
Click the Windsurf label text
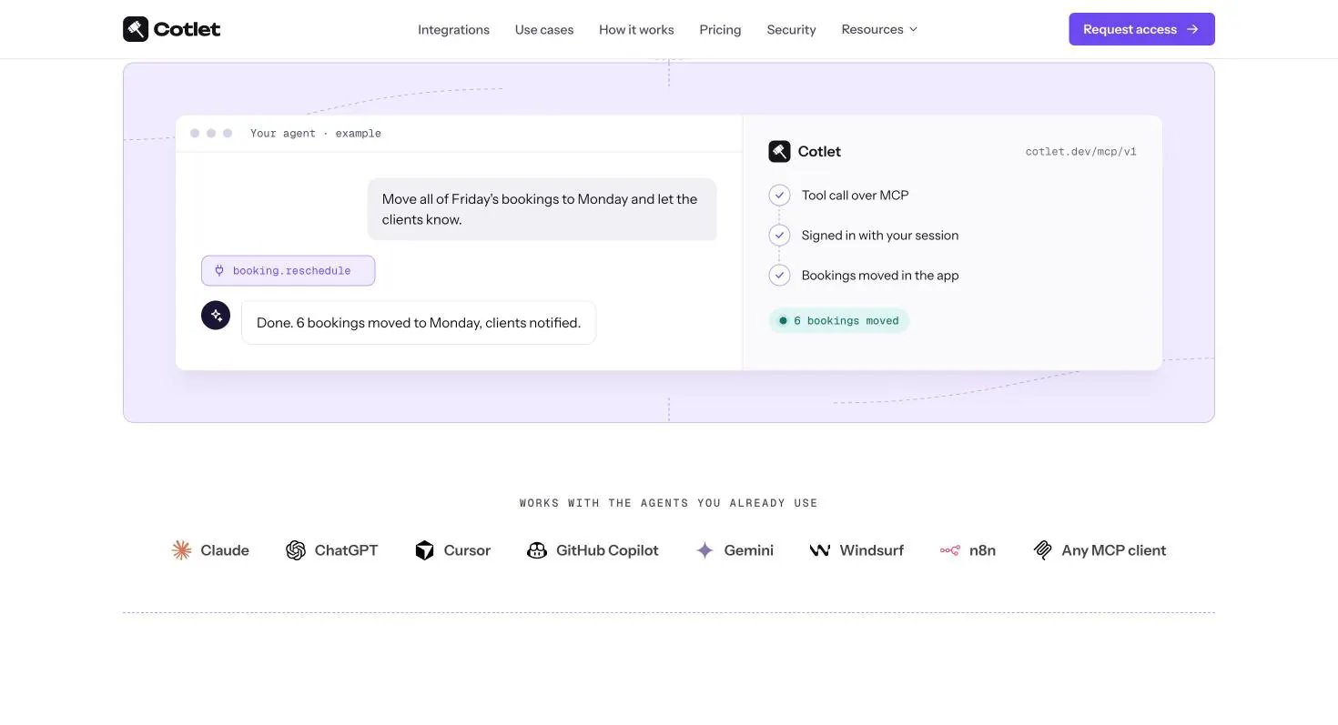click(871, 550)
